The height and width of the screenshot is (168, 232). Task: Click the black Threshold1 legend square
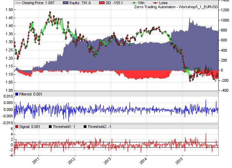(50, 127)
